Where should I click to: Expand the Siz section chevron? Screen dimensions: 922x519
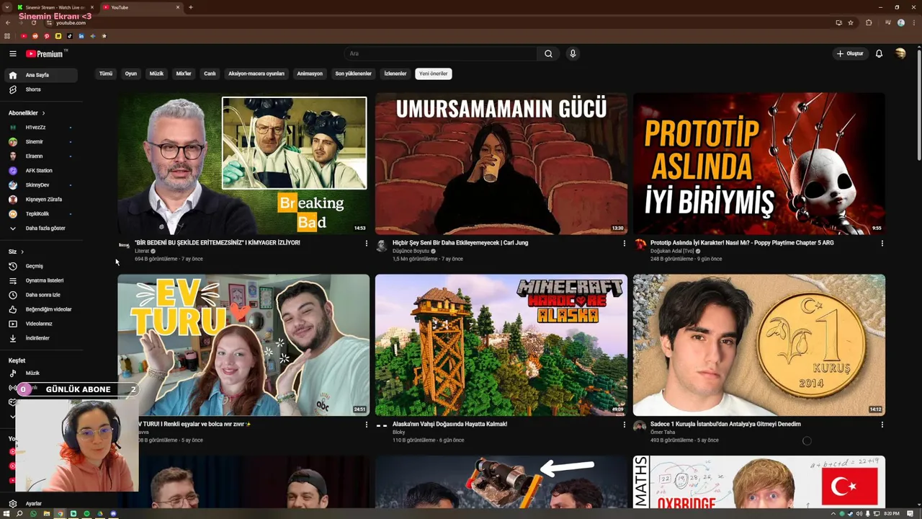[22, 252]
